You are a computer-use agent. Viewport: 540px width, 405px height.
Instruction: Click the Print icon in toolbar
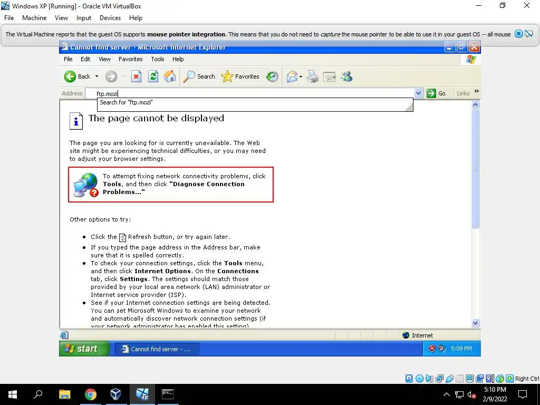[x=313, y=76]
